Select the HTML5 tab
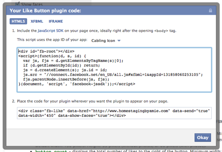The image size is (222, 152). [x=18, y=21]
